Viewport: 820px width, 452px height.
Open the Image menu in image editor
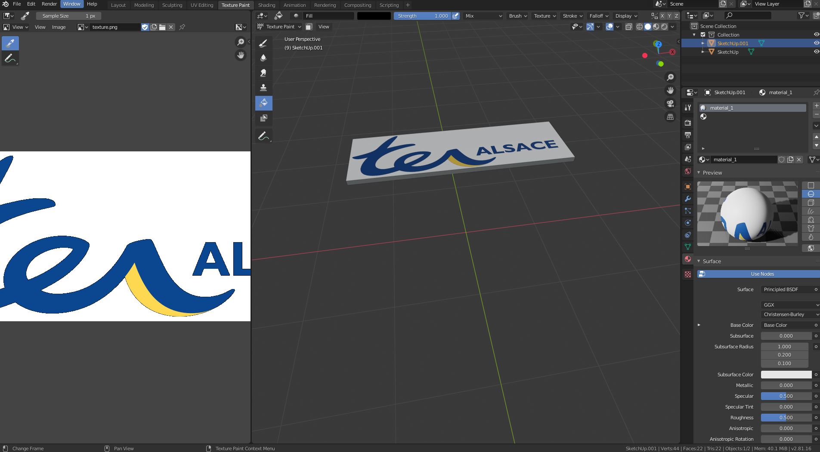point(59,27)
